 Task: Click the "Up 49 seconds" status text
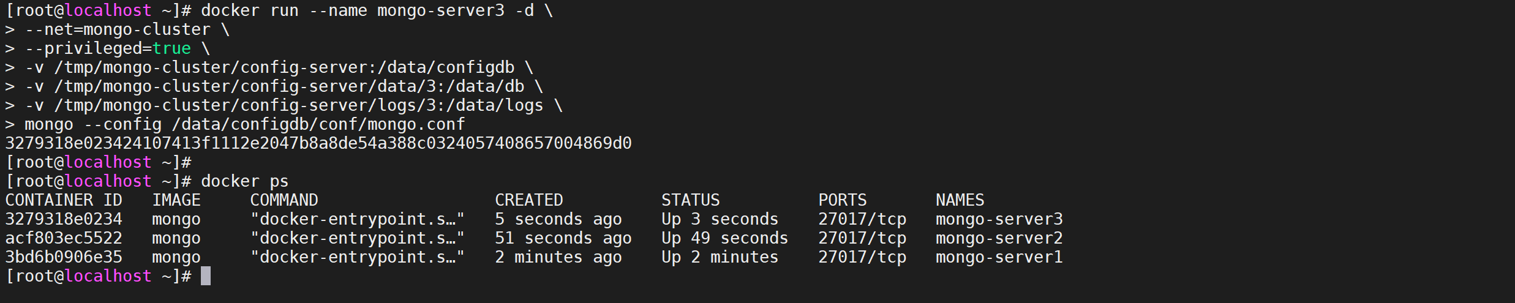click(724, 238)
